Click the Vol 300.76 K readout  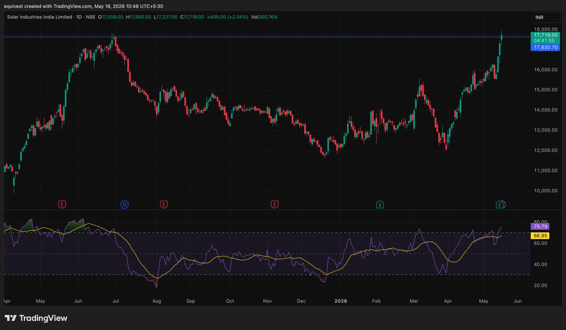(264, 17)
